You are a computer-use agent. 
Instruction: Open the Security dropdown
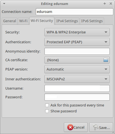(77, 32)
